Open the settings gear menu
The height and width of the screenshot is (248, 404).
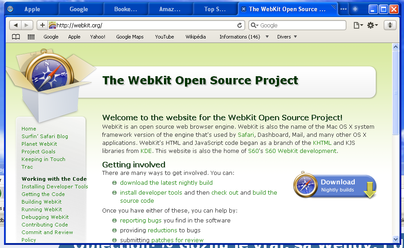point(372,25)
